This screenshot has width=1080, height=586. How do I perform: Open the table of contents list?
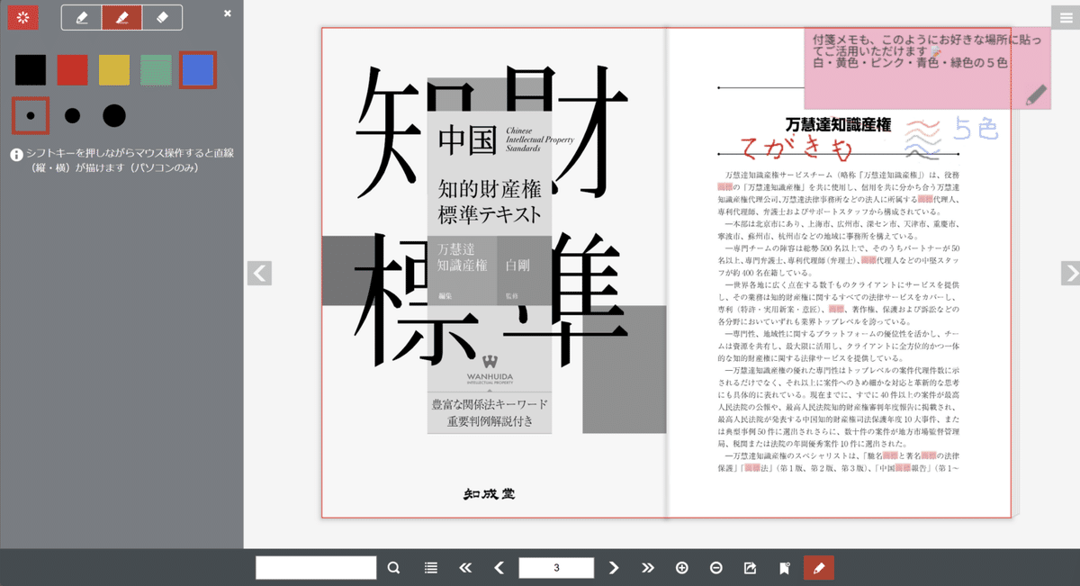430,567
